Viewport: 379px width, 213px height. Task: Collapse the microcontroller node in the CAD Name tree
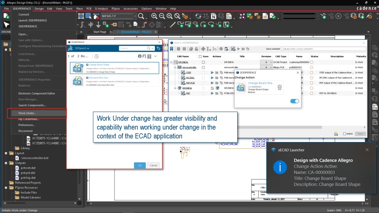[x=175, y=67]
